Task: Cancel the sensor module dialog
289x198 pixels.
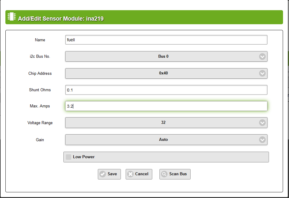Action: click(139, 174)
